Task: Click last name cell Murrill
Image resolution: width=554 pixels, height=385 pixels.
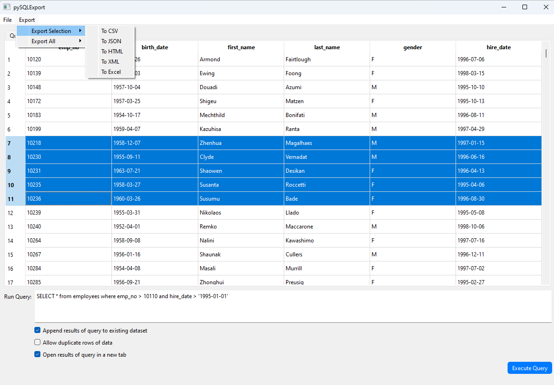Action: (x=327, y=268)
